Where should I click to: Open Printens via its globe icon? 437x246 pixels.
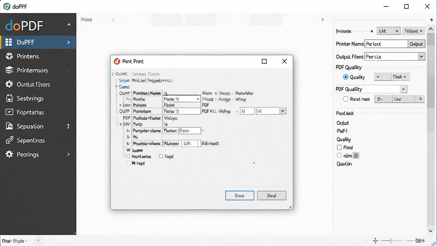pos(9,56)
